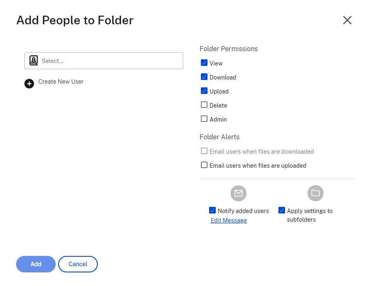
Task: Click the blue Add button
Action: click(36, 264)
